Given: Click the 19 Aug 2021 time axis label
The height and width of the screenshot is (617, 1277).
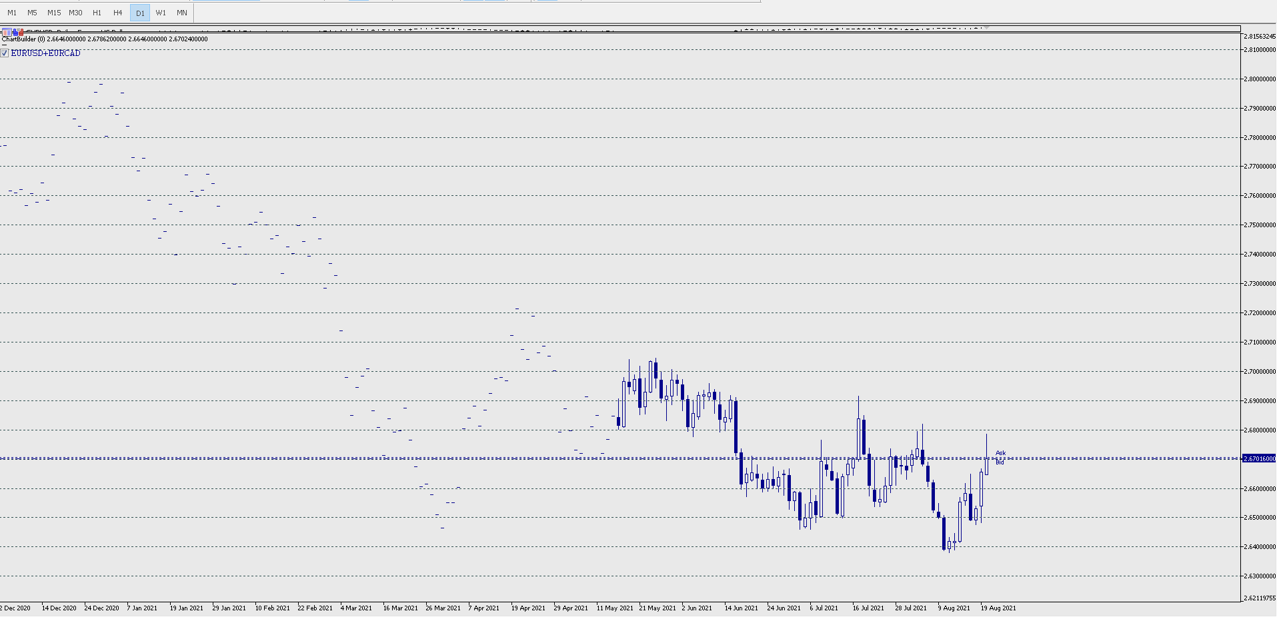Looking at the screenshot, I should pos(998,608).
